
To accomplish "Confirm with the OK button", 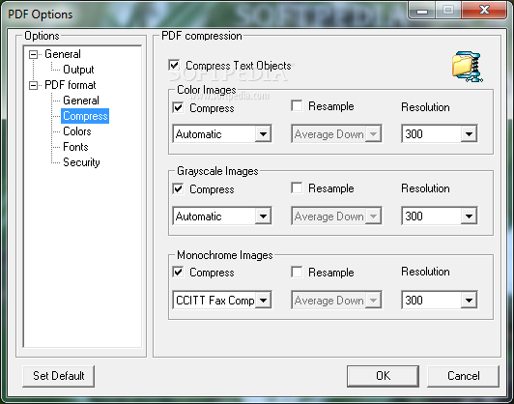I will [x=383, y=376].
